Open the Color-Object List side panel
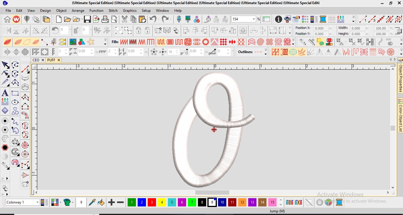 coord(400,116)
